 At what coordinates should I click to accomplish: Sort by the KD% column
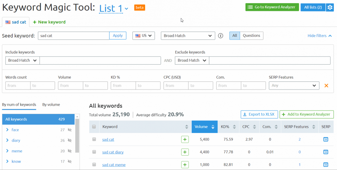(x=234, y=127)
